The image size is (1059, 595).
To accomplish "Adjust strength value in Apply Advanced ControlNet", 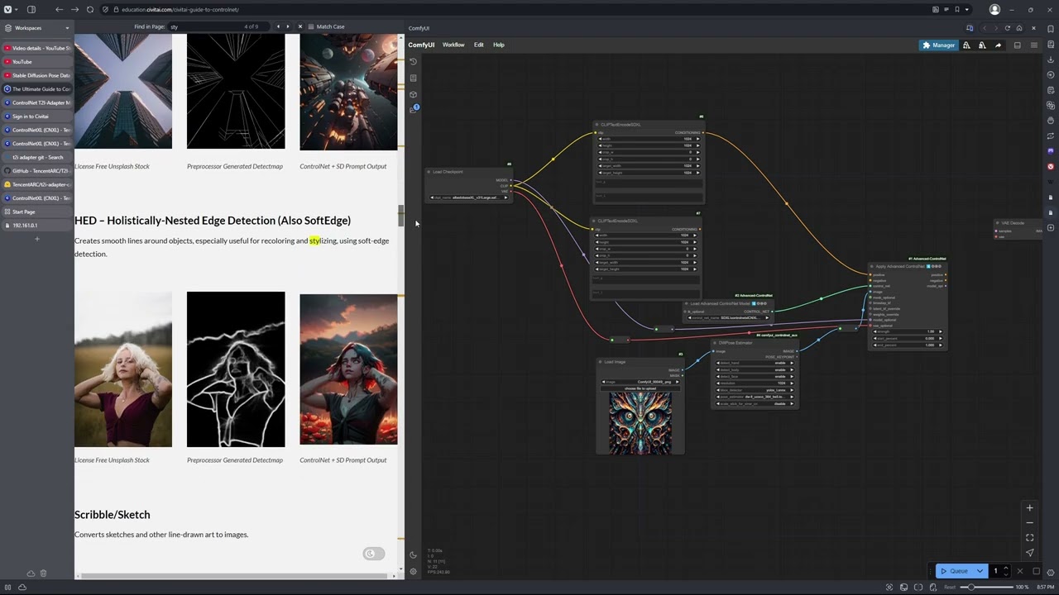I will tap(908, 331).
